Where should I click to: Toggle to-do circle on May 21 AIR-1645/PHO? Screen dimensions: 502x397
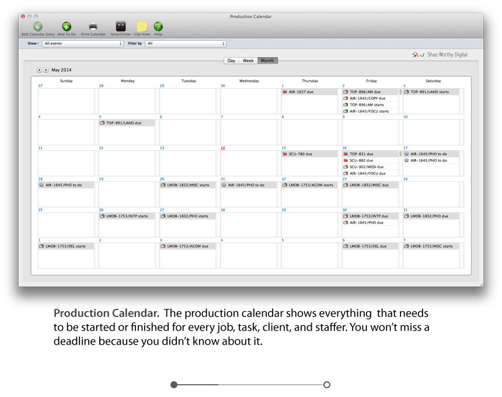click(224, 185)
